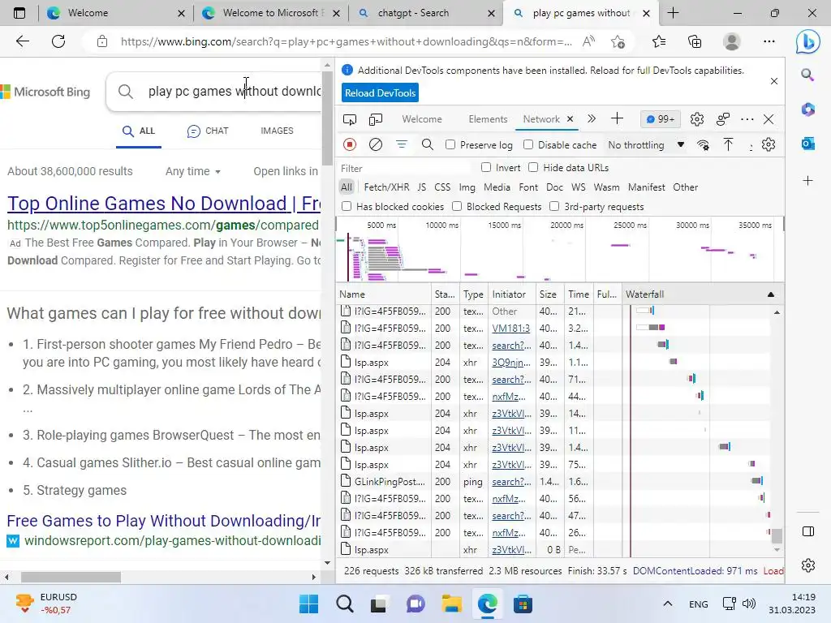The height and width of the screenshot is (623, 831).
Task: Open the CHAT tab on Bing
Action: [x=208, y=131]
